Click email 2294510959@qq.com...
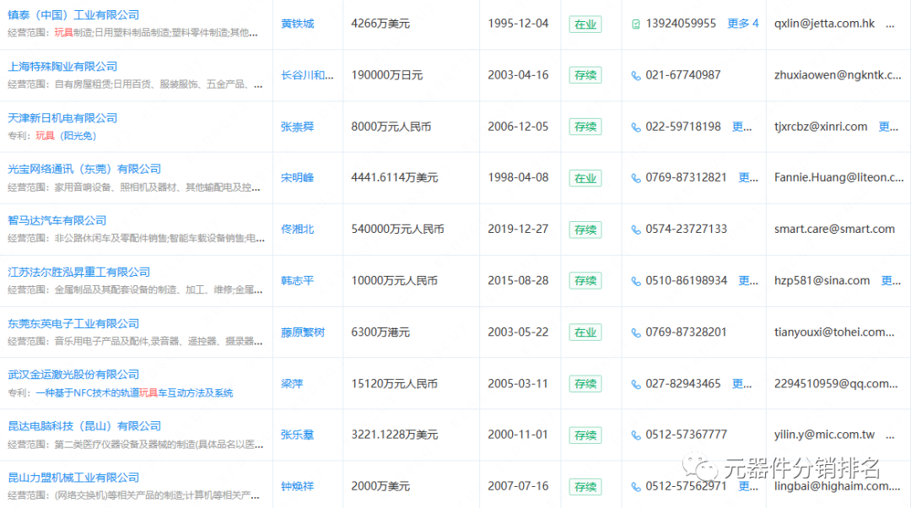This screenshot has width=911, height=508. 836,384
